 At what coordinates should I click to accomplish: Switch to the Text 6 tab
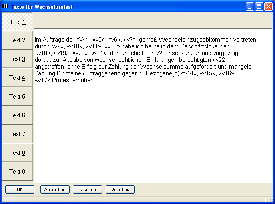coord(17,115)
